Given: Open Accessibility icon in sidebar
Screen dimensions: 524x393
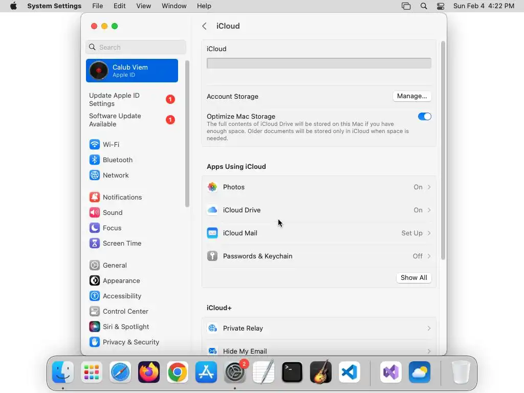Looking at the screenshot, I should 95,296.
